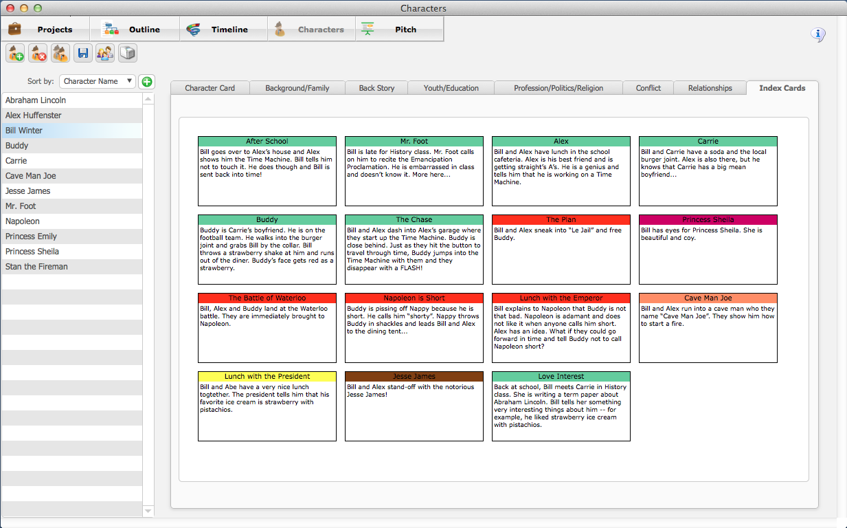
Task: Switch to the Relationships tab
Action: [x=710, y=88]
